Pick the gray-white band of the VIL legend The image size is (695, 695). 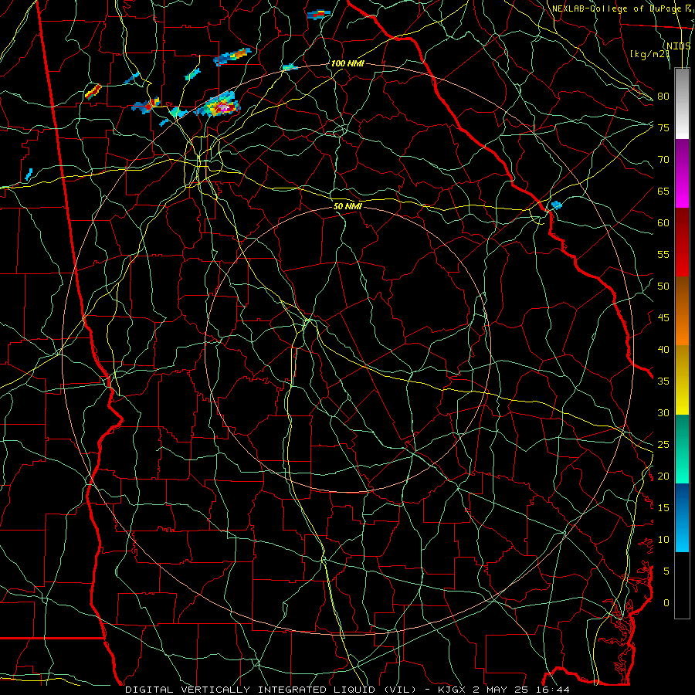click(x=682, y=103)
